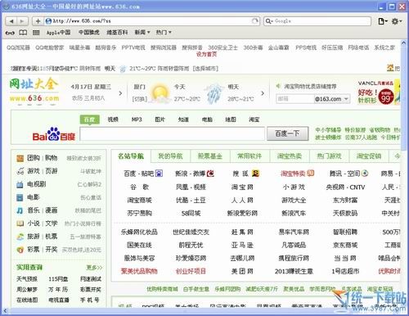Click the rainy weather icon for 明天
This screenshot has height=316, width=409.
click(x=214, y=94)
